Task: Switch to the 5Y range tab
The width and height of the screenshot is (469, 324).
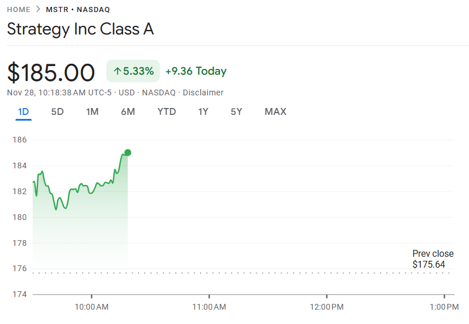Action: pos(236,111)
